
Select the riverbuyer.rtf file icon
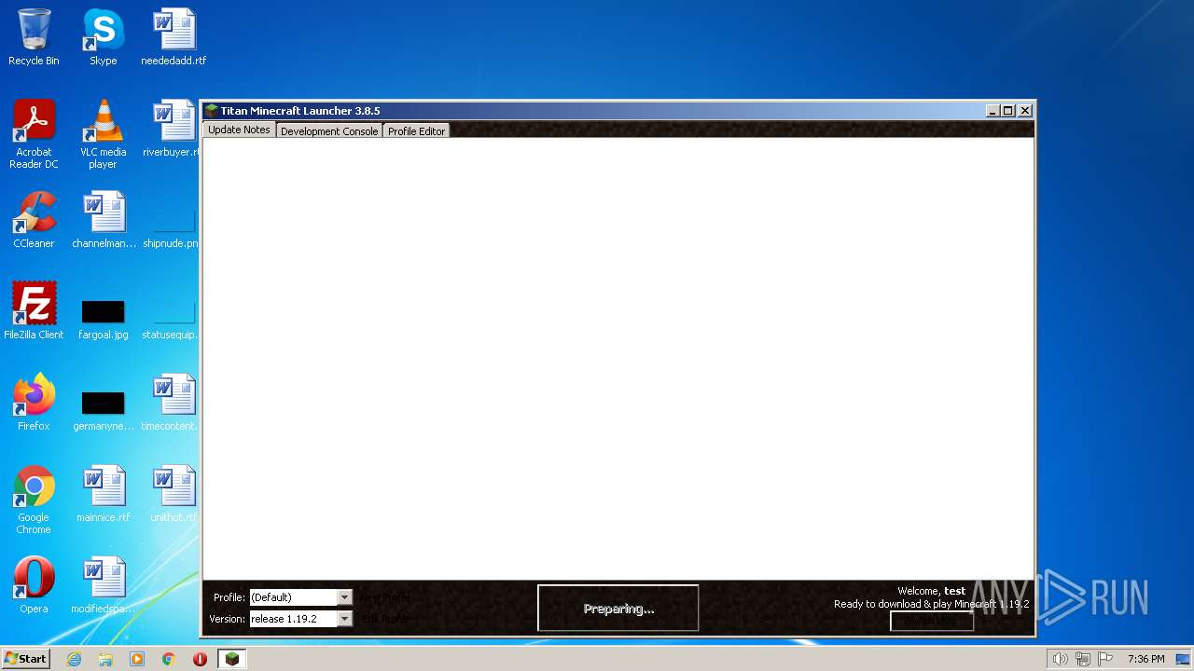click(x=172, y=130)
